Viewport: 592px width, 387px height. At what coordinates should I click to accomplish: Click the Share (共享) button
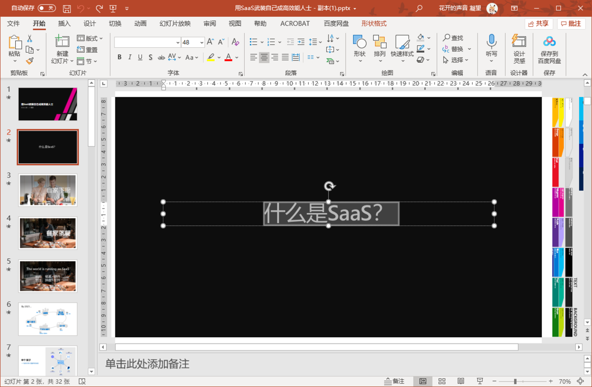coord(538,24)
